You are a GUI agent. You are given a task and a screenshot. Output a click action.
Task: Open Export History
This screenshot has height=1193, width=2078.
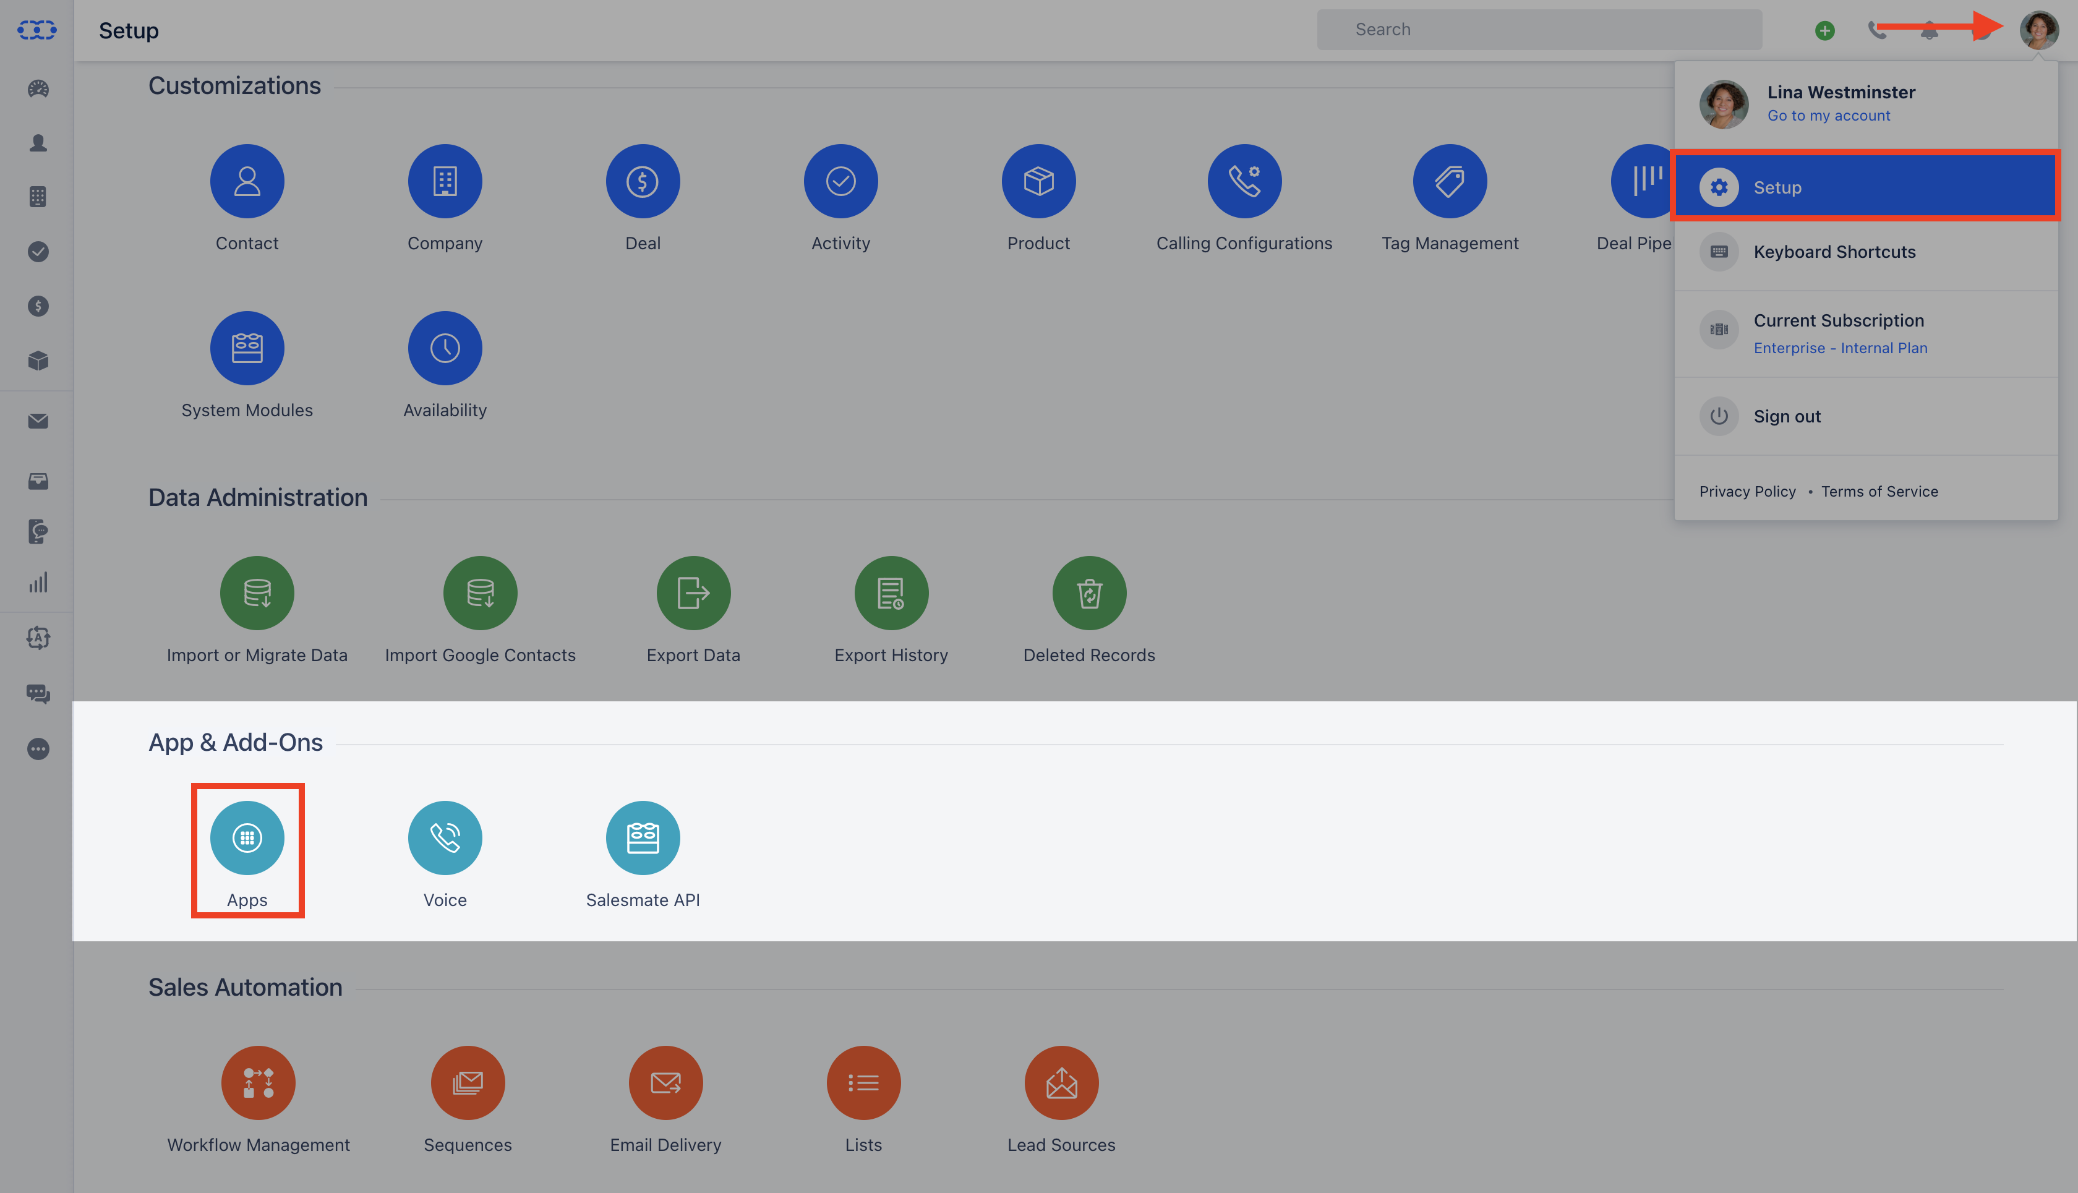click(x=891, y=592)
